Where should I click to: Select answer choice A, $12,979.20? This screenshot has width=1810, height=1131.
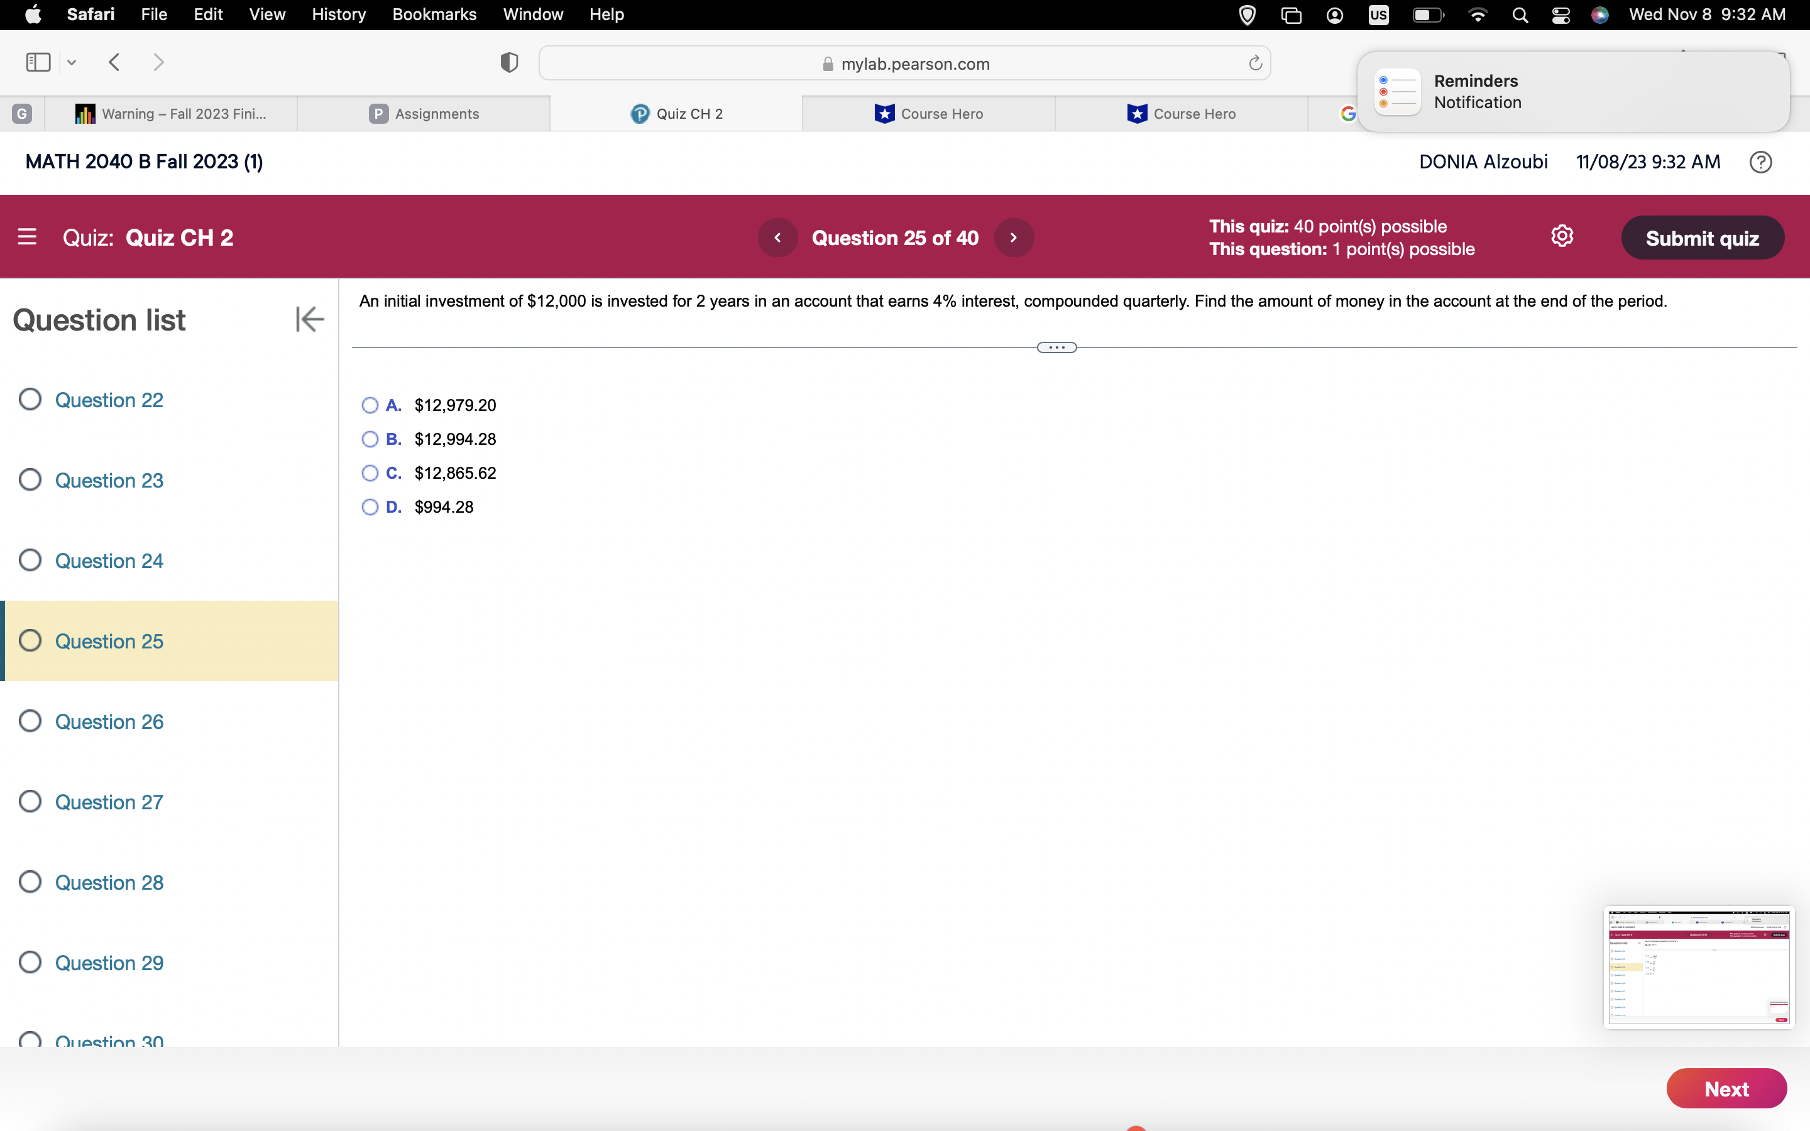pos(370,405)
